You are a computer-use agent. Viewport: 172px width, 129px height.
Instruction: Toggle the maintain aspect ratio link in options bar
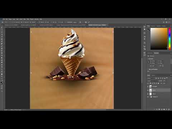click(37, 22)
